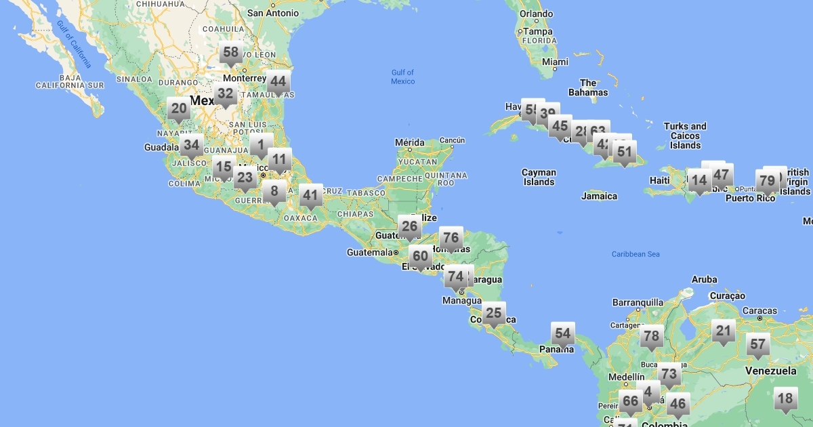Click marker 25 in Costa Rica
The width and height of the screenshot is (813, 427).
pos(494,314)
